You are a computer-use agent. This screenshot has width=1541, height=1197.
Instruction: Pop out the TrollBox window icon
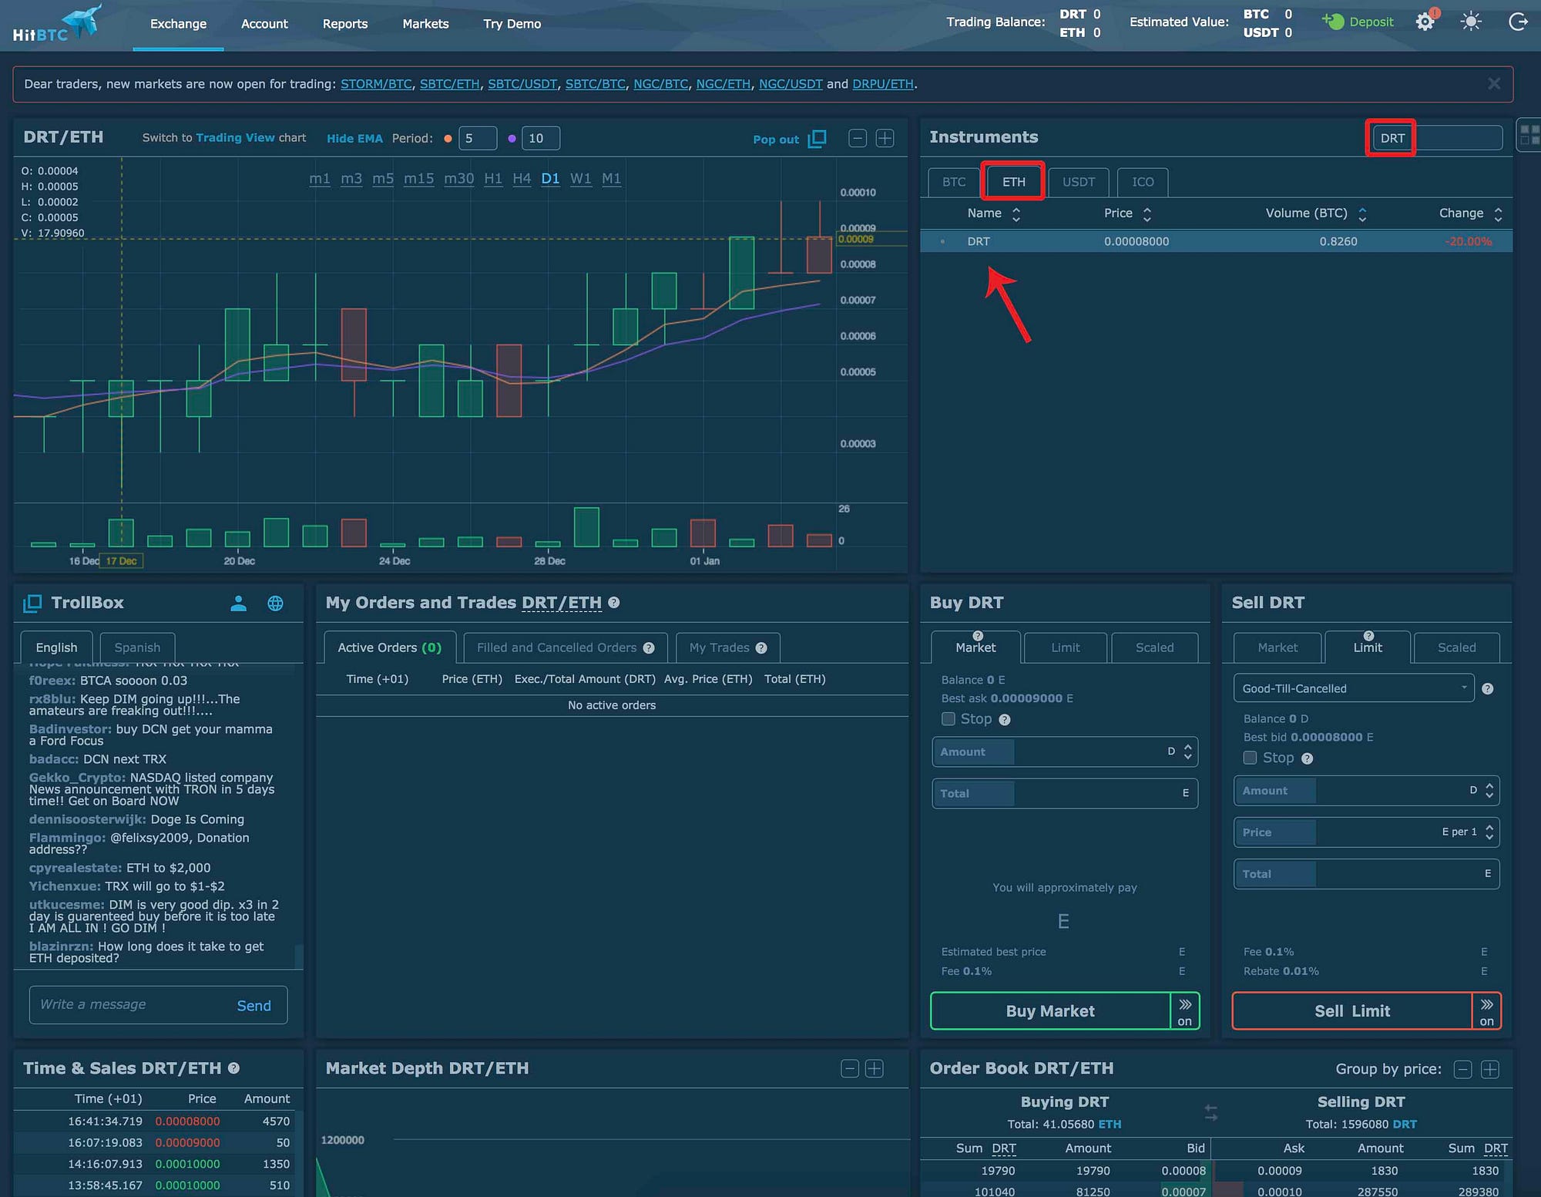tap(32, 604)
